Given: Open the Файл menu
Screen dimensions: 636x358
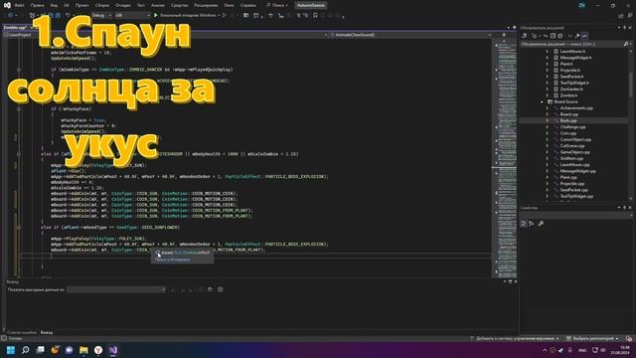Looking at the screenshot, I should (19, 5).
